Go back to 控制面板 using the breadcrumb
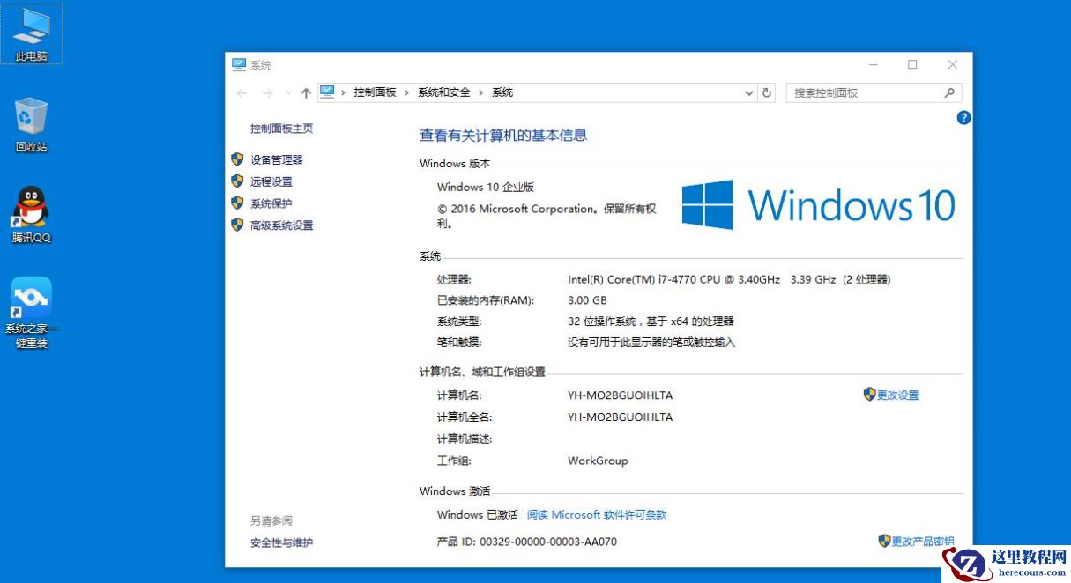1071x583 pixels. click(x=376, y=92)
